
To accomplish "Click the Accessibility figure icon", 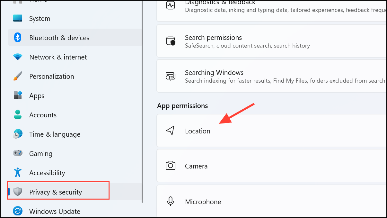I will 18,173.
